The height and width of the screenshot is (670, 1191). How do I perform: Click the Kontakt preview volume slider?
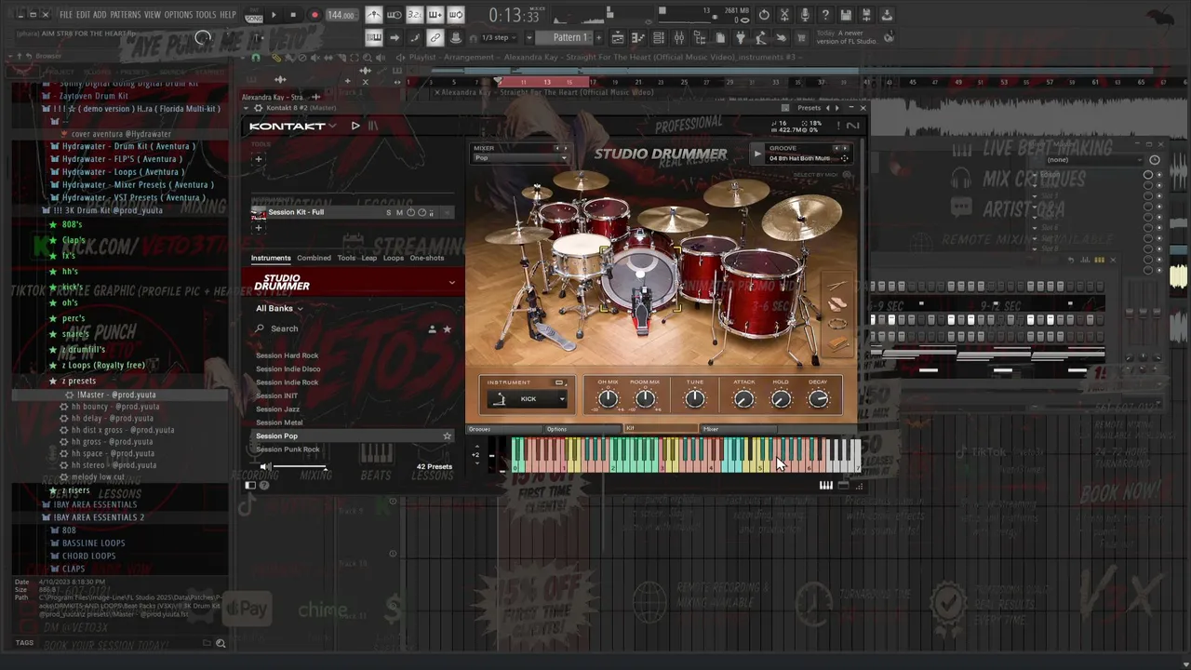[300, 467]
